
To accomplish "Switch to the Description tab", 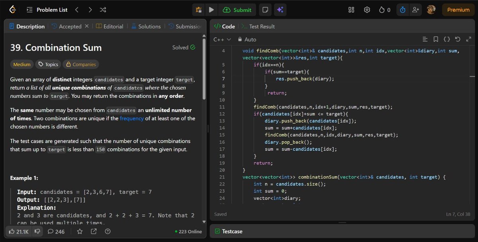I will [x=27, y=26].
